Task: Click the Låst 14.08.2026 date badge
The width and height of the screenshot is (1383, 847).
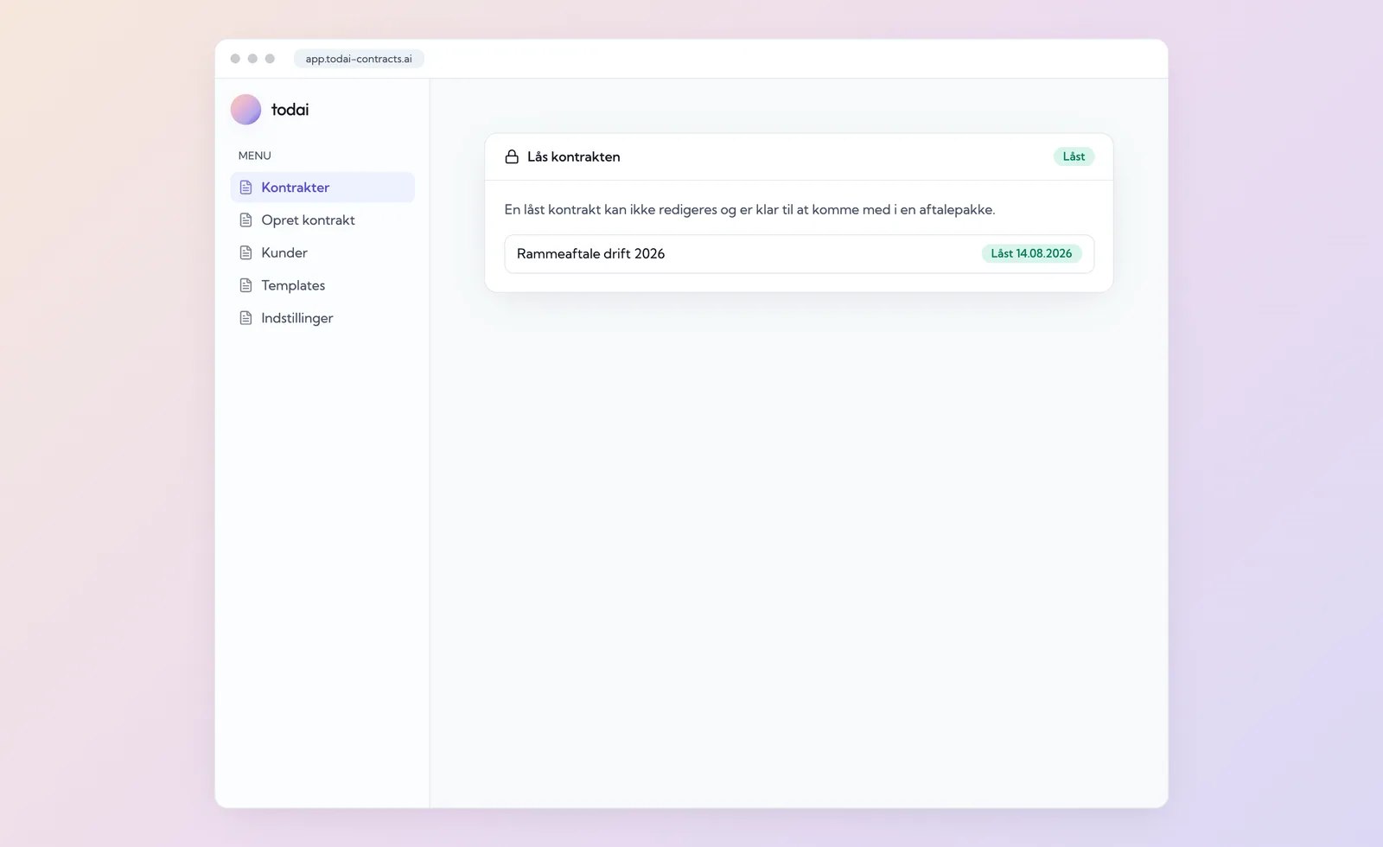Action: pyautogui.click(x=1031, y=253)
